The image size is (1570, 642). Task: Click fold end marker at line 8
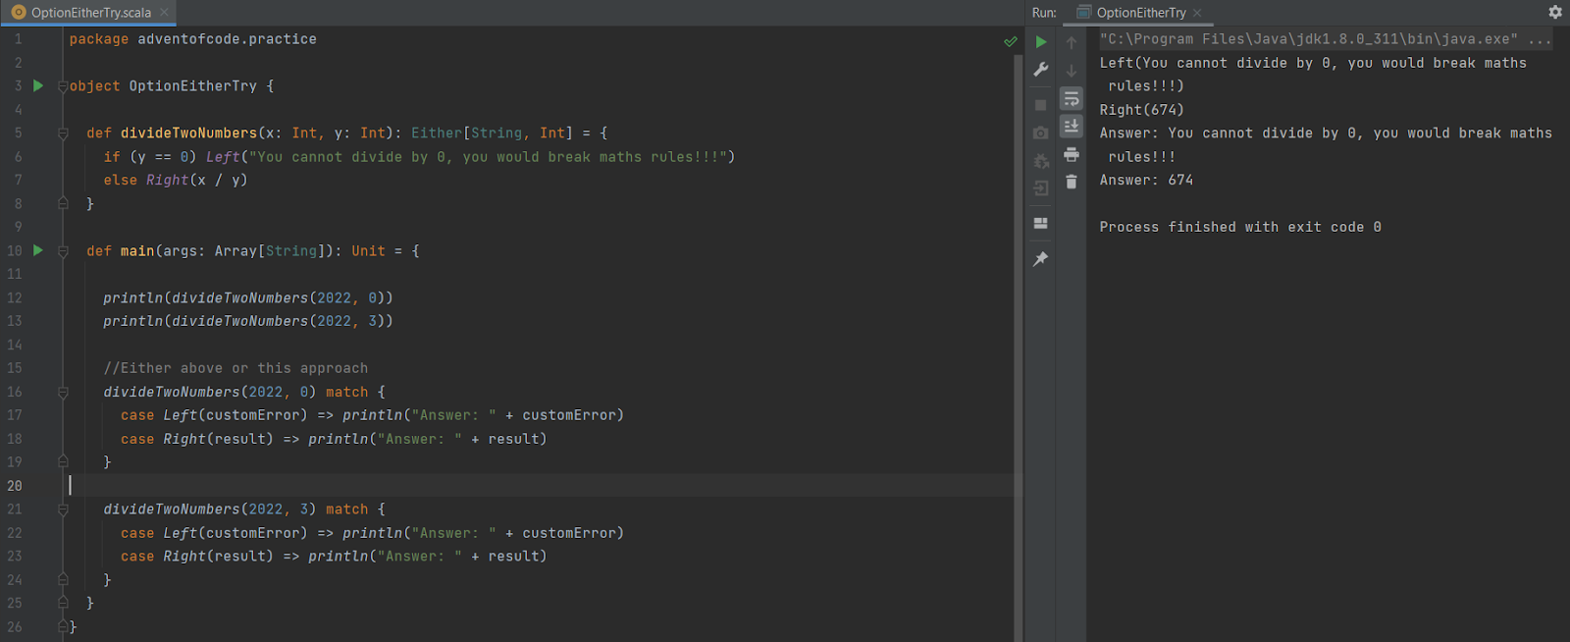pos(63,203)
